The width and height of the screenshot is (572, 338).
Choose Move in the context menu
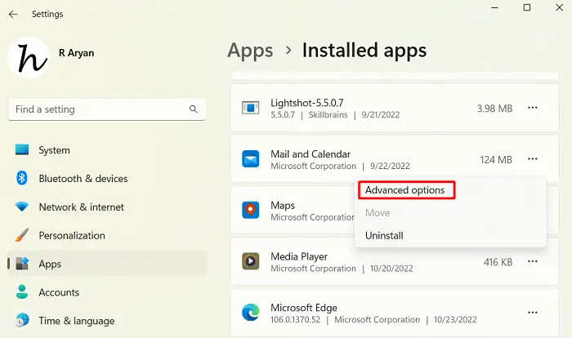click(x=378, y=212)
